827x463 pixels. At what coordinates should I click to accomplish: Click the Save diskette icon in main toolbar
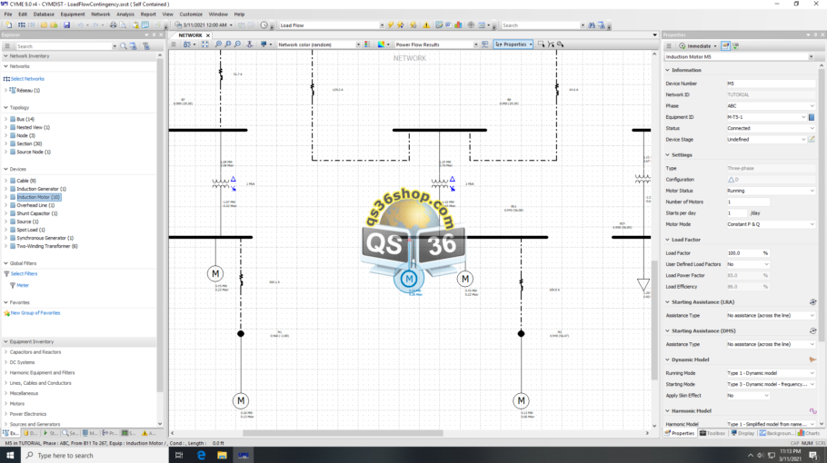point(66,25)
